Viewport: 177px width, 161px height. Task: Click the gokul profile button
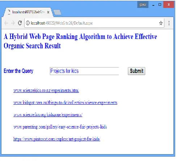point(143,5)
